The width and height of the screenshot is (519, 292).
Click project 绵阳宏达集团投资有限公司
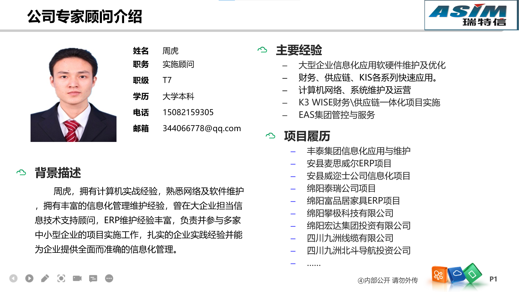tap(359, 225)
